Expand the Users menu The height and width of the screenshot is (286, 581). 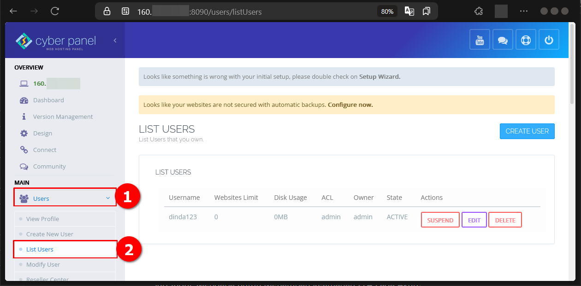(65, 198)
